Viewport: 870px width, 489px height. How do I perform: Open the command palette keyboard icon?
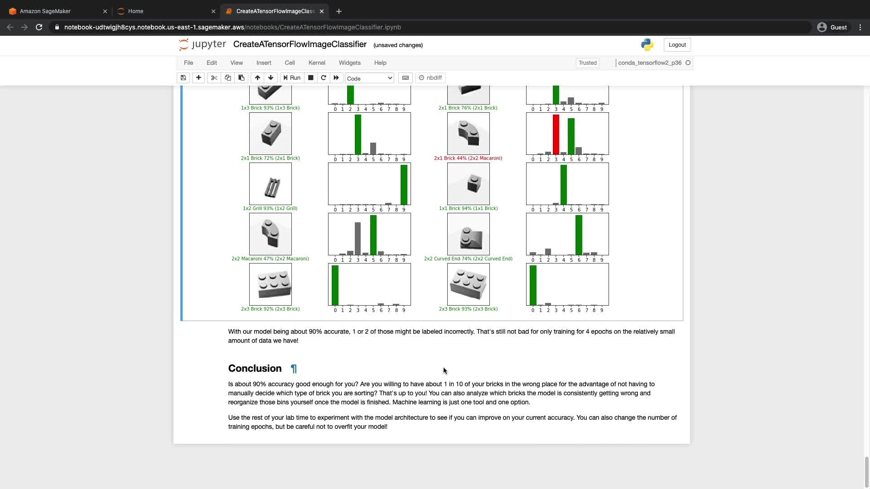(406, 78)
